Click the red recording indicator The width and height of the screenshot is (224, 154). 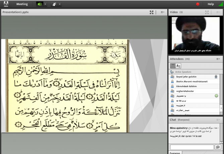[x=198, y=4]
